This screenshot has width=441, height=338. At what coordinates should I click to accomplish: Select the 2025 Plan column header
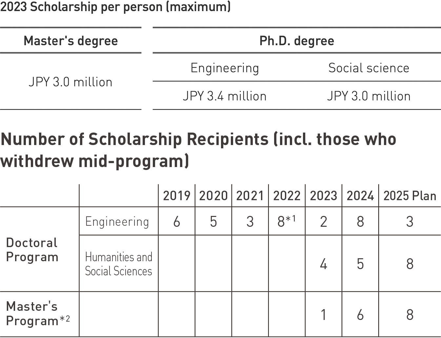[410, 196]
